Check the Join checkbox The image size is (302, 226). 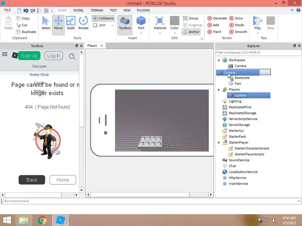(x=95, y=25)
